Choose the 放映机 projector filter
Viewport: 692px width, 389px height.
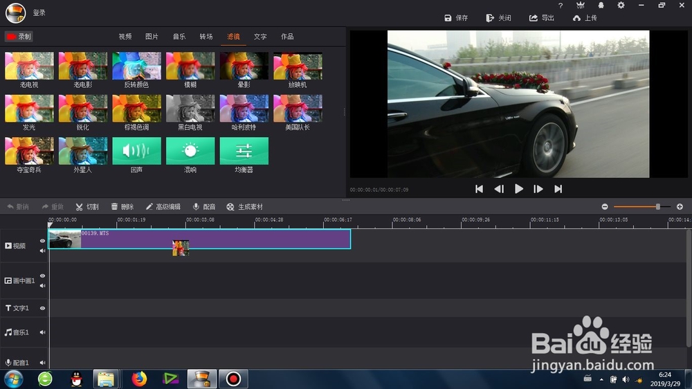[298, 66]
